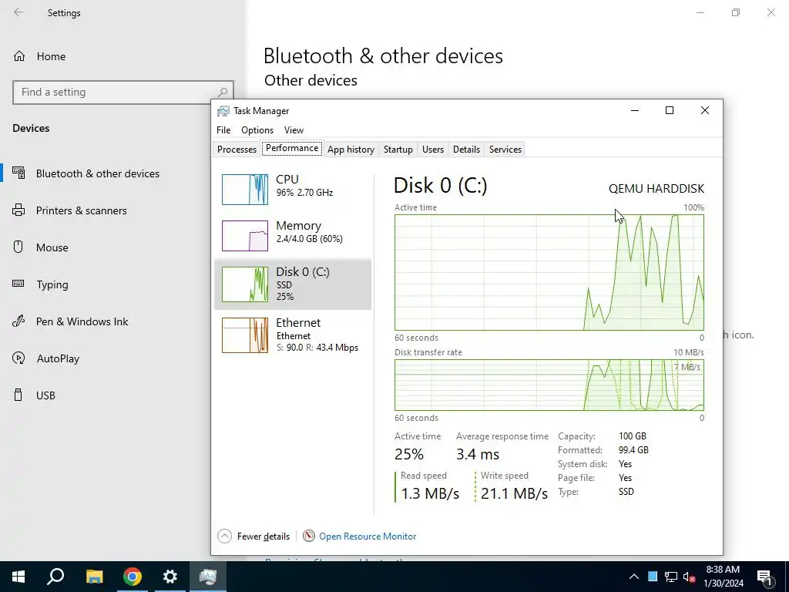This screenshot has width=789, height=592.
Task: Select the Ethernet performance graph thumbnail
Action: 245,335
